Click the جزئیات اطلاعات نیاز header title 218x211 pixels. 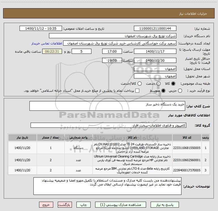click(x=193, y=14)
